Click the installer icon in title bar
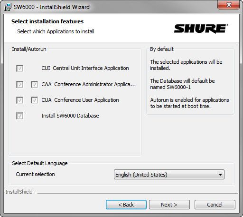 tap(8, 7)
